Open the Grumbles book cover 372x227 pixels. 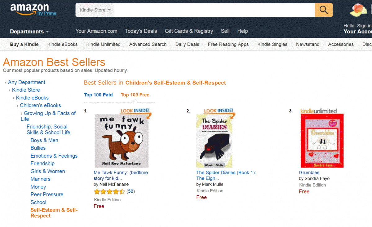point(322,141)
